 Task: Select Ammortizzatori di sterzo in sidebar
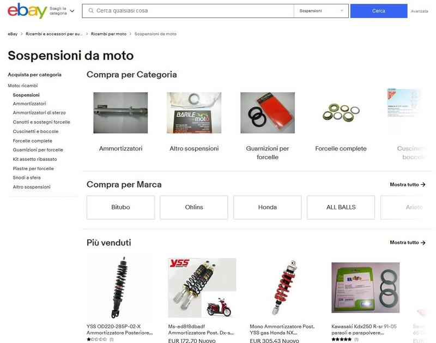coord(39,113)
